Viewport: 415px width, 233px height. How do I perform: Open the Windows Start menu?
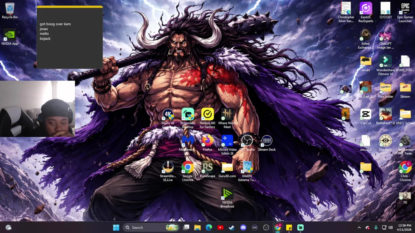coord(116,227)
